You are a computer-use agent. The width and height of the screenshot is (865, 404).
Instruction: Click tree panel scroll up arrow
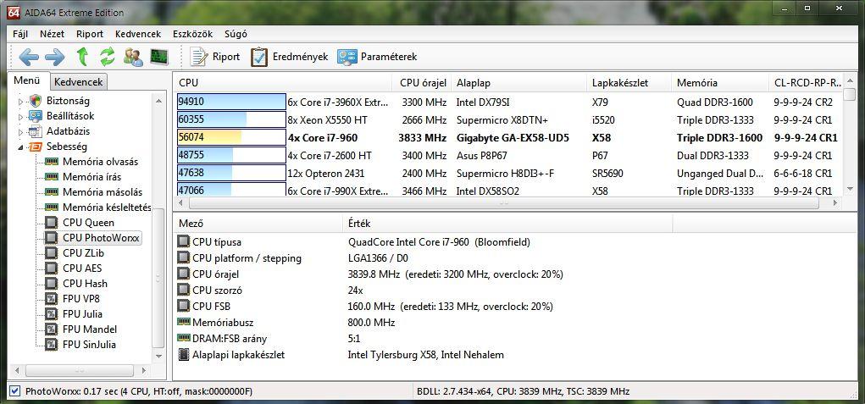(159, 101)
